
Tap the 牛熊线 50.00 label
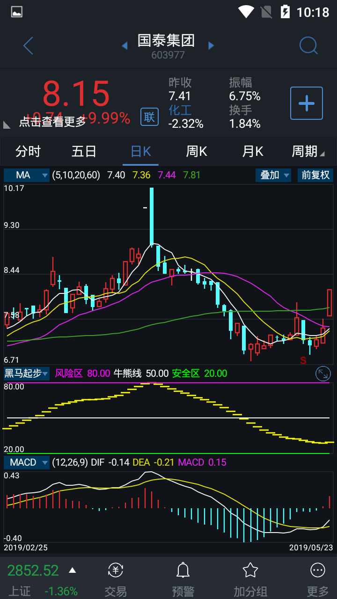tap(141, 373)
